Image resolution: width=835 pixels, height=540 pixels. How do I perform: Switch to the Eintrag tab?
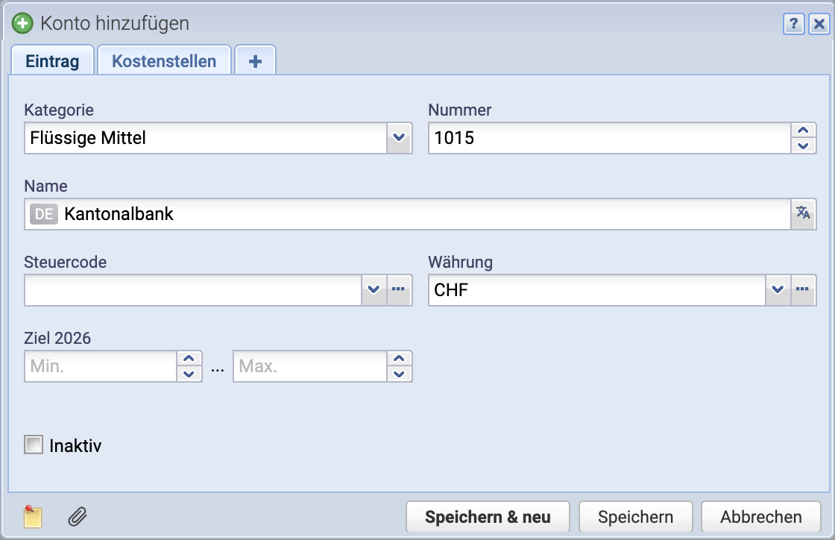52,61
